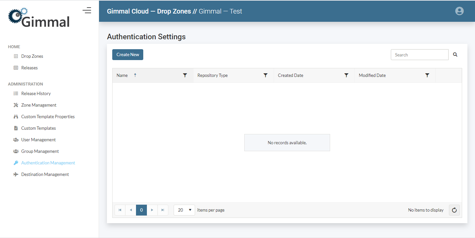Expand the items per page dropdown
Image resolution: width=475 pixels, height=238 pixels.
pyautogui.click(x=184, y=210)
